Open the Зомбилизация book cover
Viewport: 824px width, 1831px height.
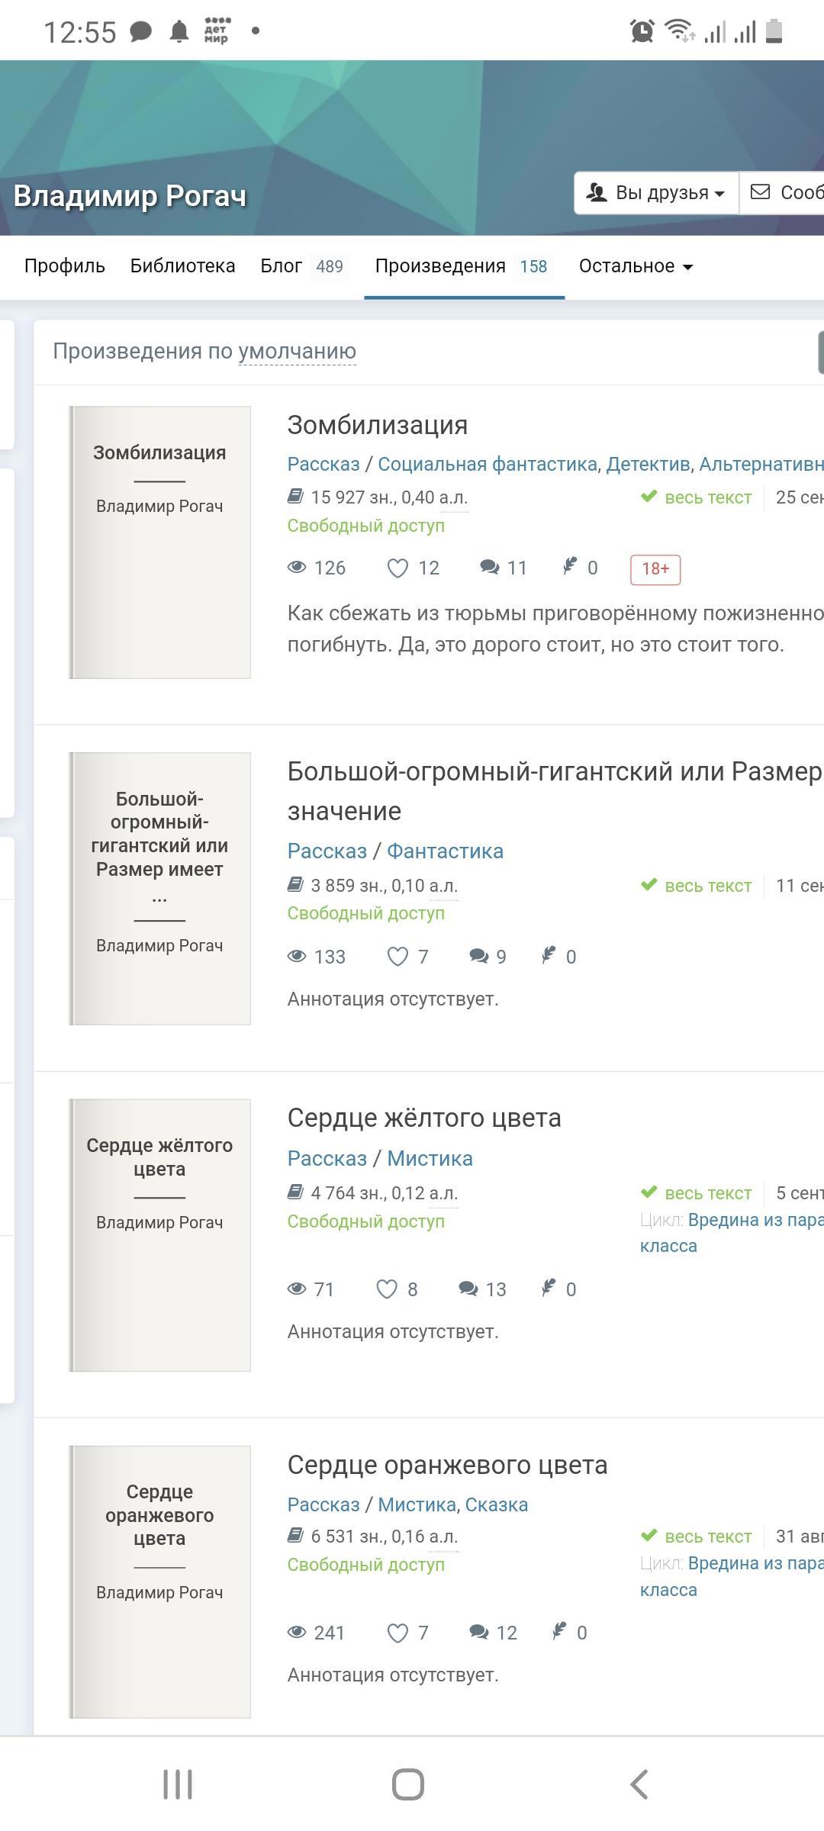[x=160, y=542]
